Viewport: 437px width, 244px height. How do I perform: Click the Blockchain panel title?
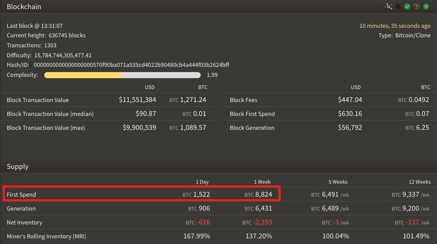(24, 7)
